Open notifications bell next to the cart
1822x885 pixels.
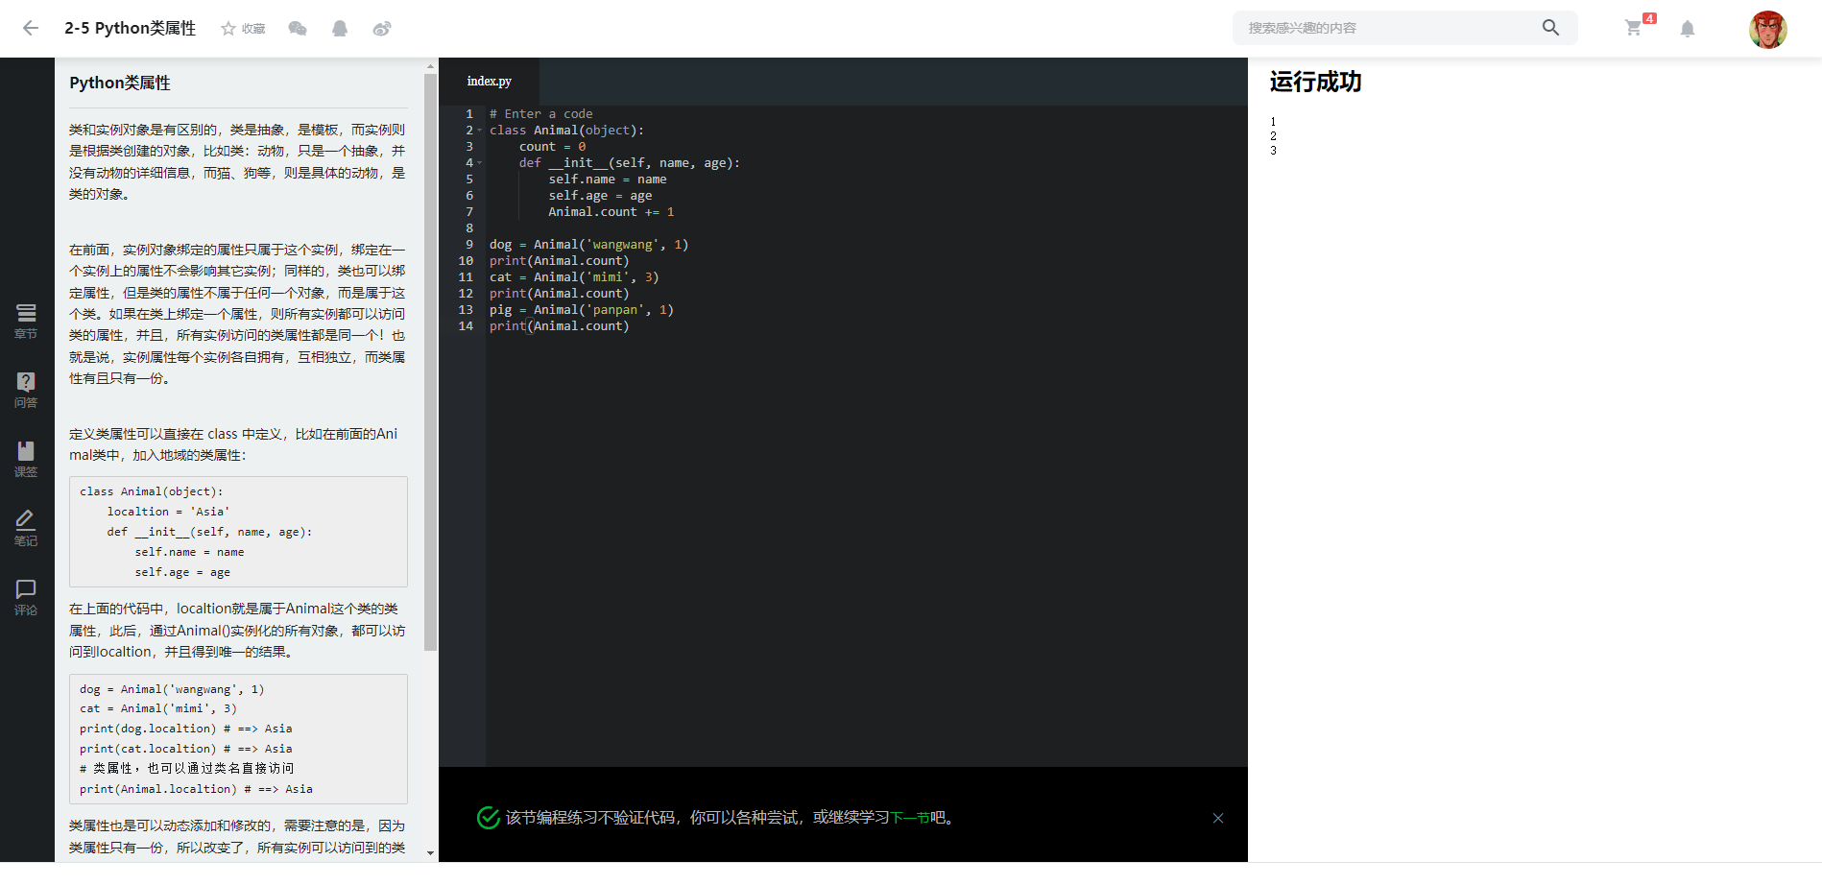(x=1688, y=29)
